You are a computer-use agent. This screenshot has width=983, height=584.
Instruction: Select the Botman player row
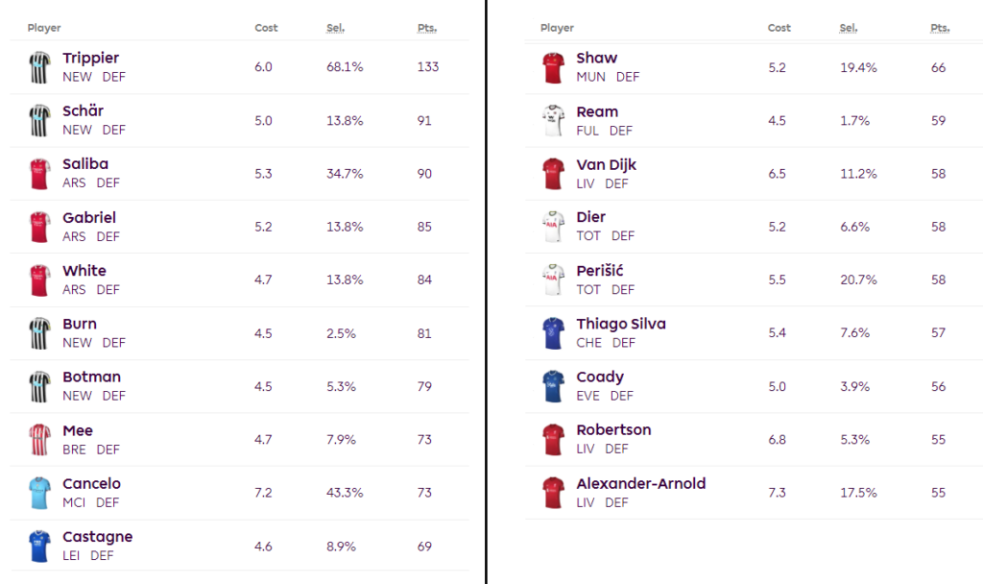[239, 386]
